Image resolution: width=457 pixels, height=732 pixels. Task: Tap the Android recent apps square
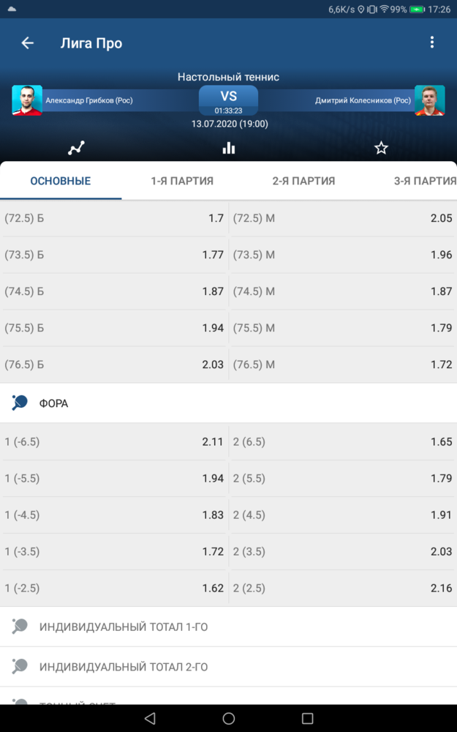coord(307,718)
